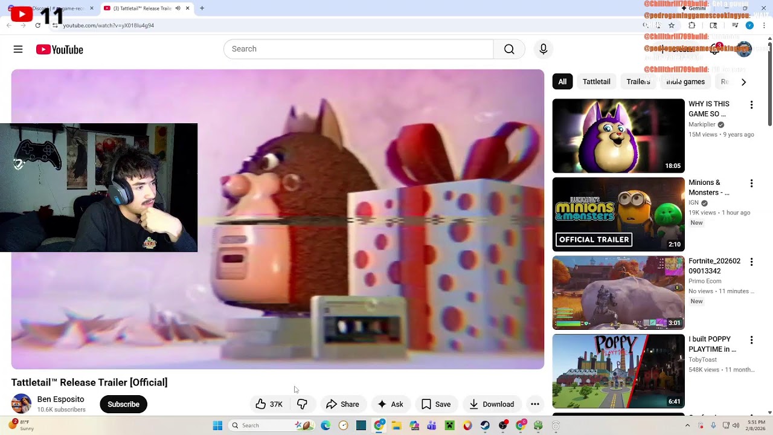Open I built POPPY PLAYTIME thumbnail
This screenshot has width=773, height=435.
618,372
